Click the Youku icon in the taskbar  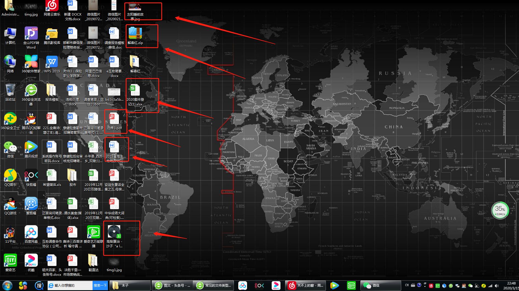pos(276,286)
